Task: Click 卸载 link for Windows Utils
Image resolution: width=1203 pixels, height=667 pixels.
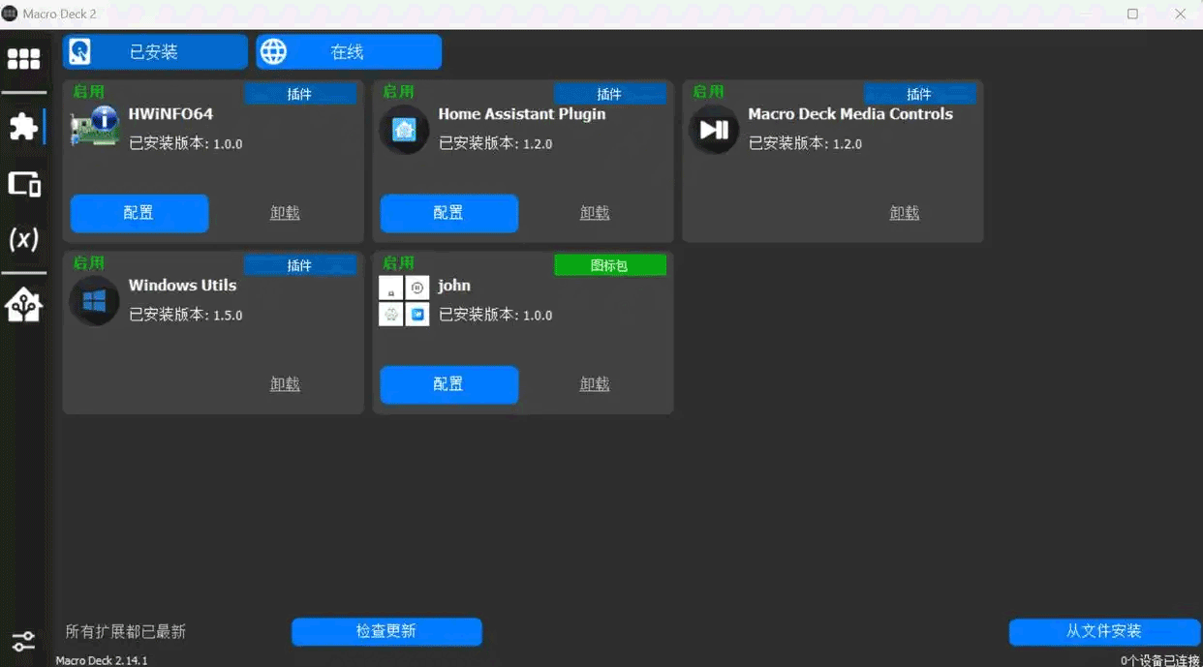Action: (285, 384)
